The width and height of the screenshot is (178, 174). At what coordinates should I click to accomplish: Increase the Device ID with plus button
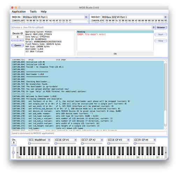coord(21,40)
